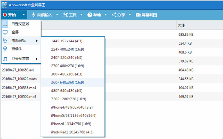This screenshot has height=139, width=223.
Task: Click the share icon
Action: click(114, 15)
